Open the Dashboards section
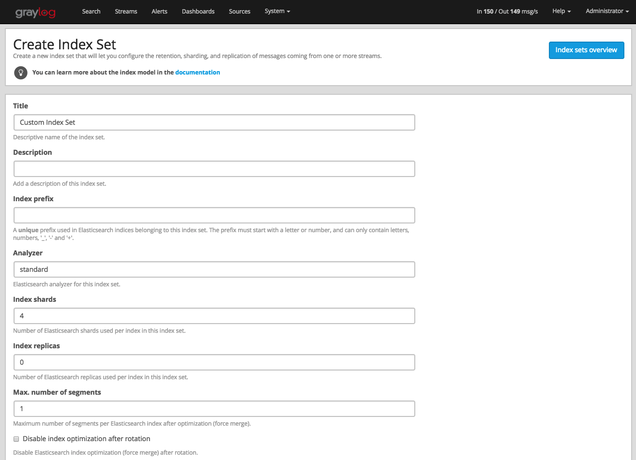Viewport: 636px width, 460px height. (x=198, y=11)
